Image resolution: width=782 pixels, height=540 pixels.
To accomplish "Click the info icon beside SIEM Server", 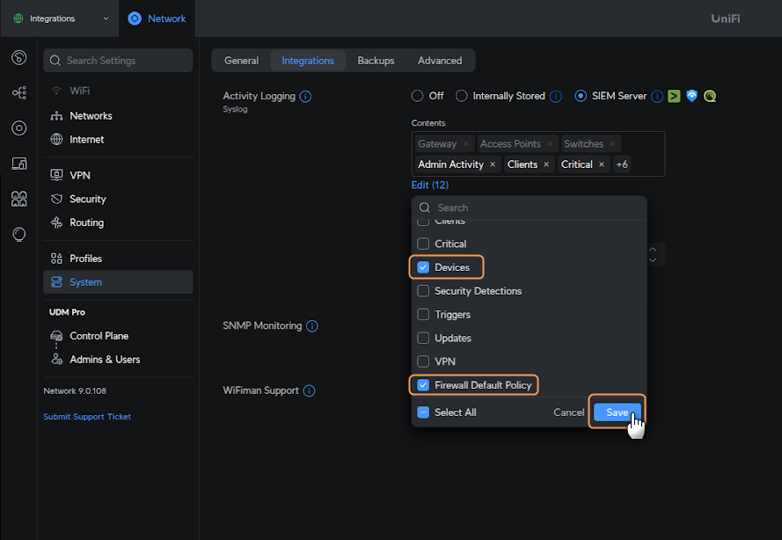I will point(656,97).
